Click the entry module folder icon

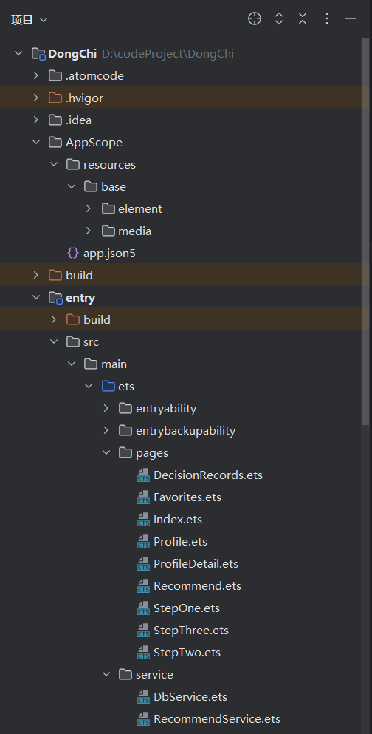pyautogui.click(x=55, y=298)
